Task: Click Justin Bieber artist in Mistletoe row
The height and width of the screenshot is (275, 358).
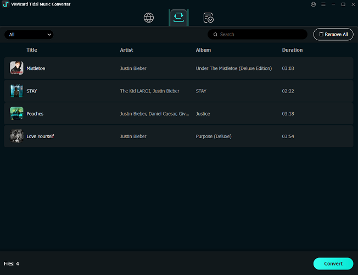Action: coord(133,68)
